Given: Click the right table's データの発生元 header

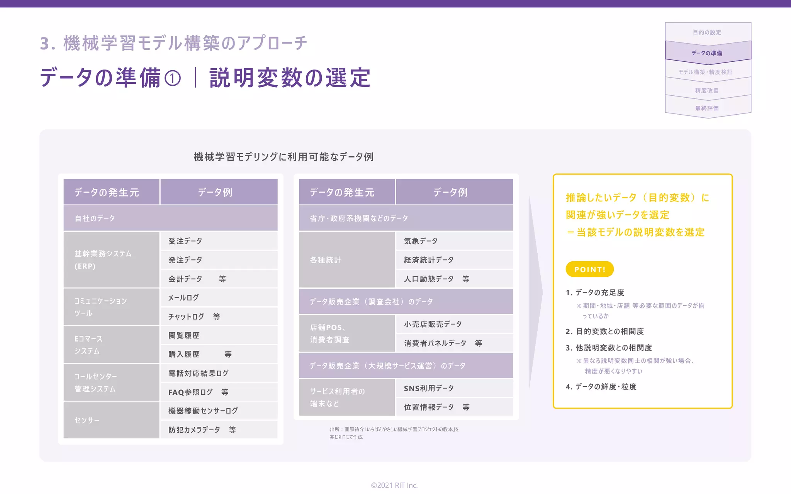Looking at the screenshot, I should point(347,192).
